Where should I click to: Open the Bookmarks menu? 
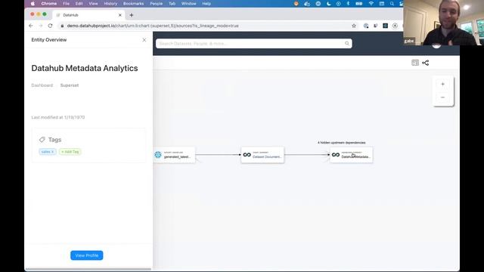point(133,4)
